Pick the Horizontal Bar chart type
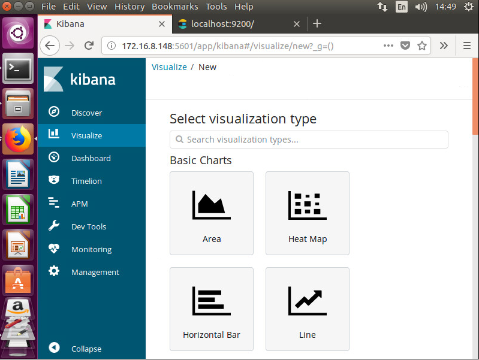 coord(212,308)
